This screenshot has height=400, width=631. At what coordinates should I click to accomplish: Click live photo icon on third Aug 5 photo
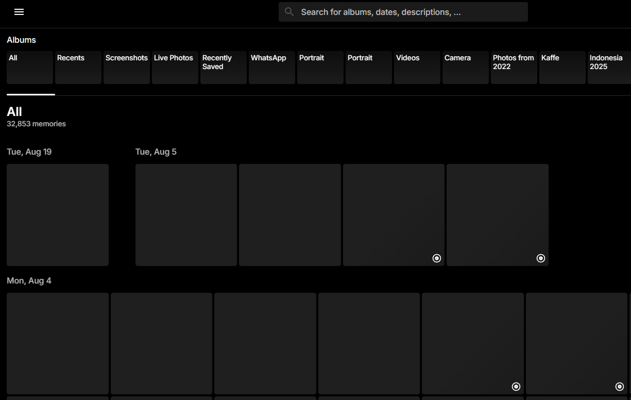tap(437, 258)
